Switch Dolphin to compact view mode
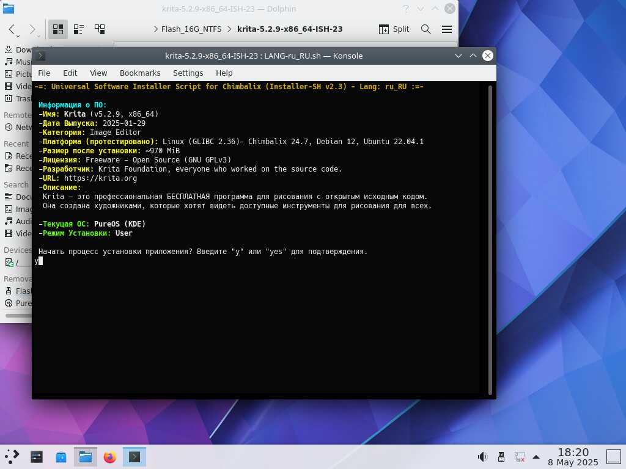The height and width of the screenshot is (469, 626). click(x=79, y=29)
